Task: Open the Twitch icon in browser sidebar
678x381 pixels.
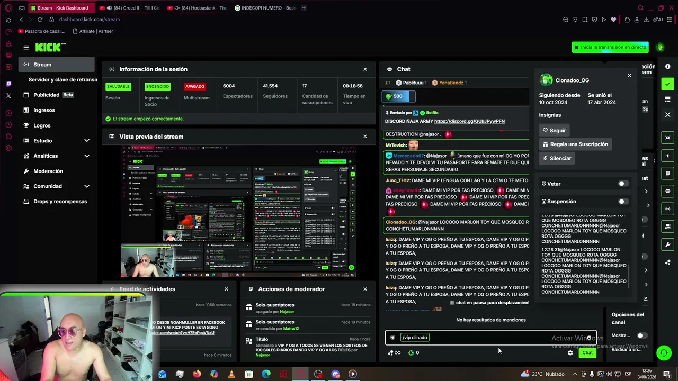Action: [x=8, y=84]
